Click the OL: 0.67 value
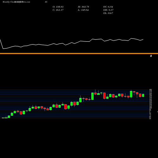The image size is (158, 158). [x=108, y=13]
